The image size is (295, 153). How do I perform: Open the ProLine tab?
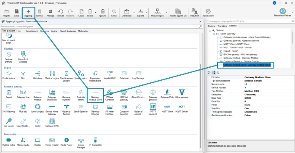tap(212, 26)
